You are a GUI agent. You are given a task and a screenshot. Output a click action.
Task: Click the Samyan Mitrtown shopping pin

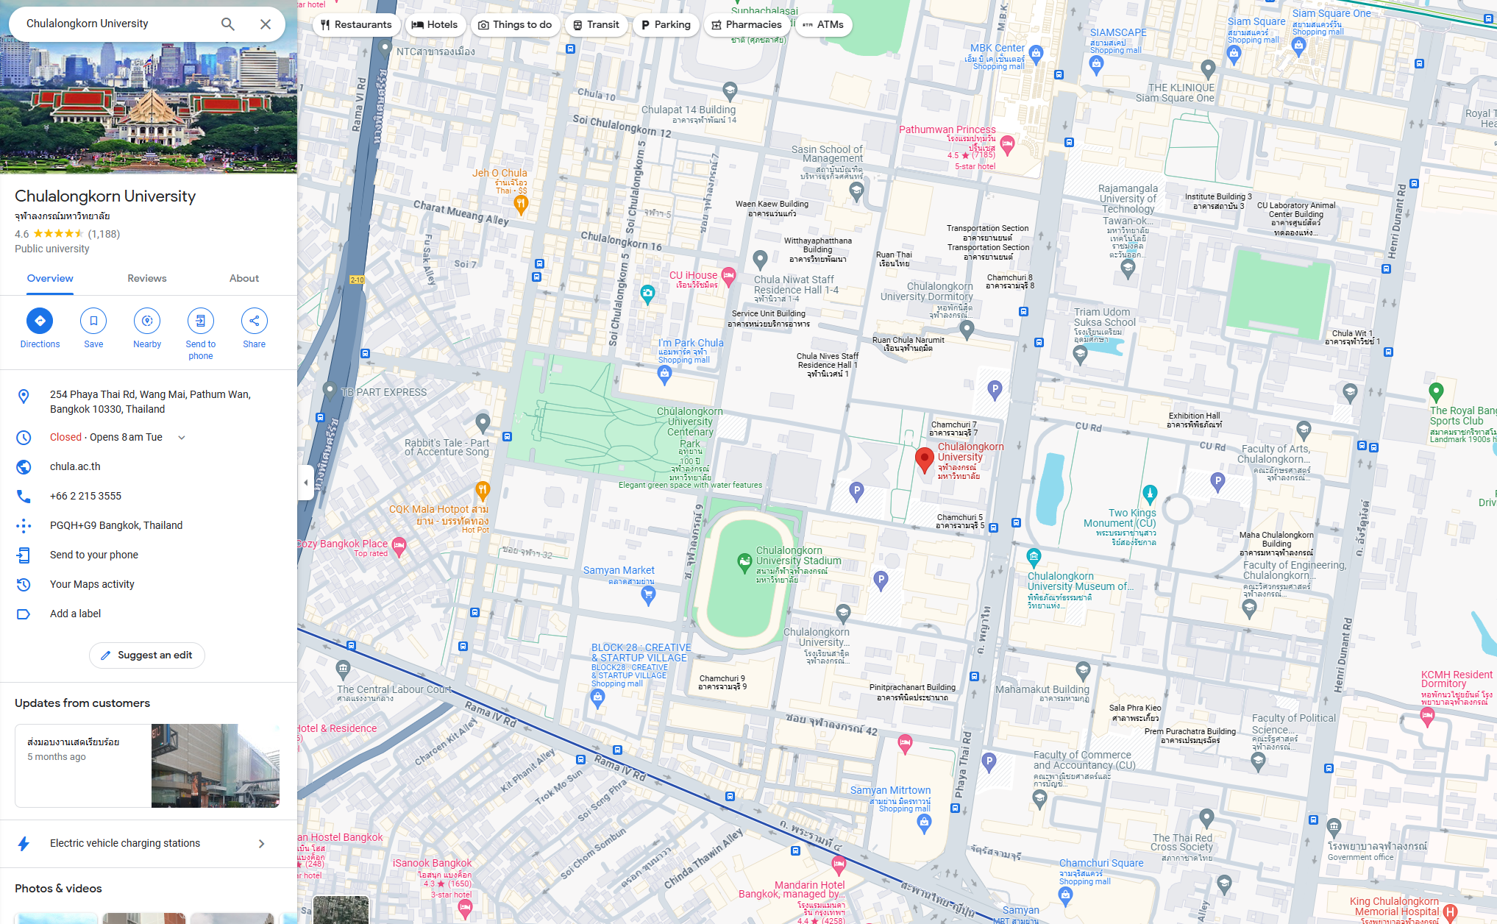click(925, 824)
